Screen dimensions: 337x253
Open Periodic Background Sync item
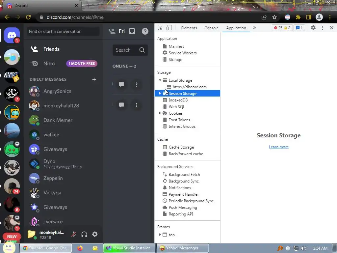pyautogui.click(x=188, y=201)
